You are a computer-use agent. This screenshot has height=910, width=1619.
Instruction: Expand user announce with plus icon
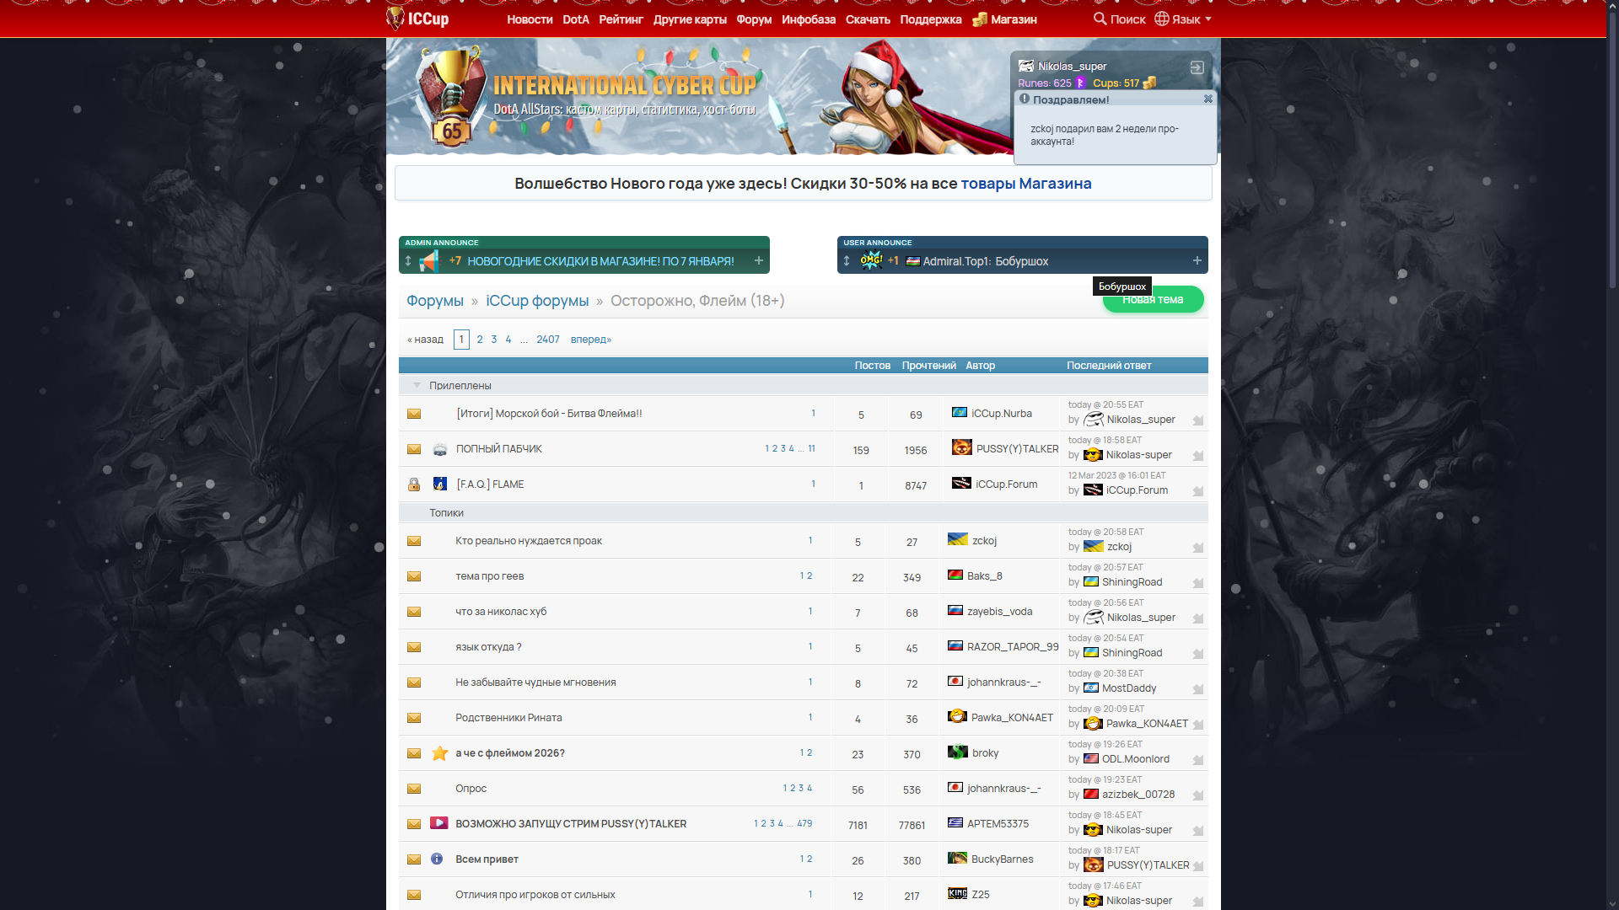pyautogui.click(x=1197, y=260)
